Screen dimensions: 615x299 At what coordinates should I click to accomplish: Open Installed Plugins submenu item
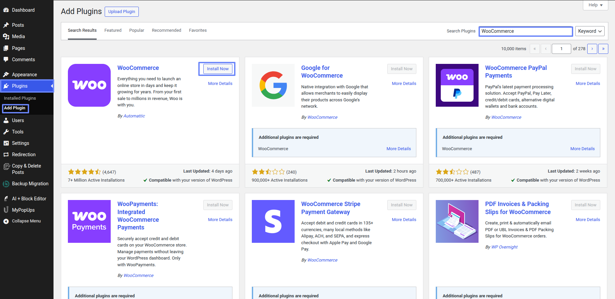tap(20, 98)
